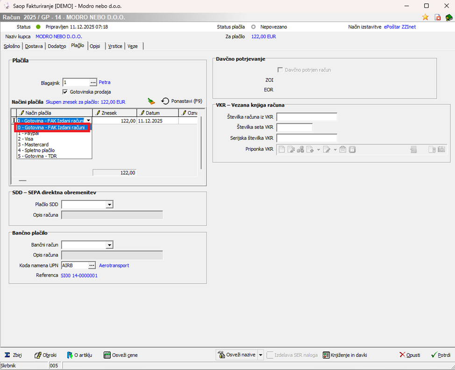Click the padlock VKR attachment icon
This screenshot has height=370, width=455.
coord(352,149)
